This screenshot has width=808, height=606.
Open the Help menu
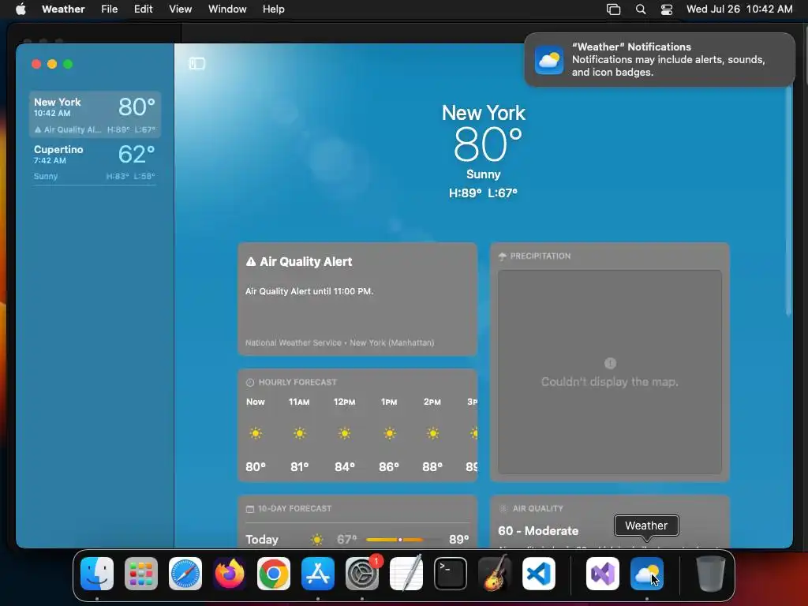273,9
